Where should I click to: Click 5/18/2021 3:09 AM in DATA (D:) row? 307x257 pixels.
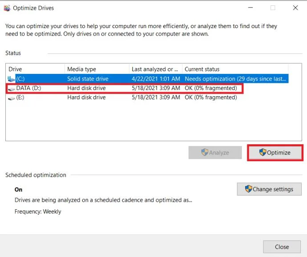156,88
